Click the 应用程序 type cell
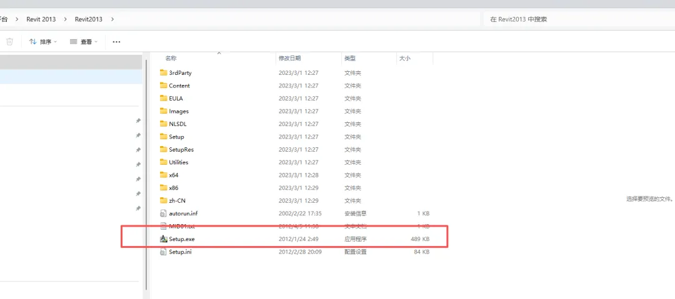The height and width of the screenshot is (299, 675). [x=356, y=239]
